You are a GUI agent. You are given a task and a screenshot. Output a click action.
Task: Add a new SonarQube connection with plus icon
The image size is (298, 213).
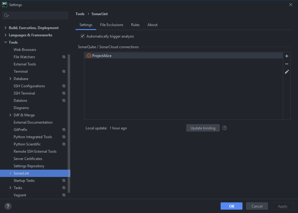(x=287, y=56)
